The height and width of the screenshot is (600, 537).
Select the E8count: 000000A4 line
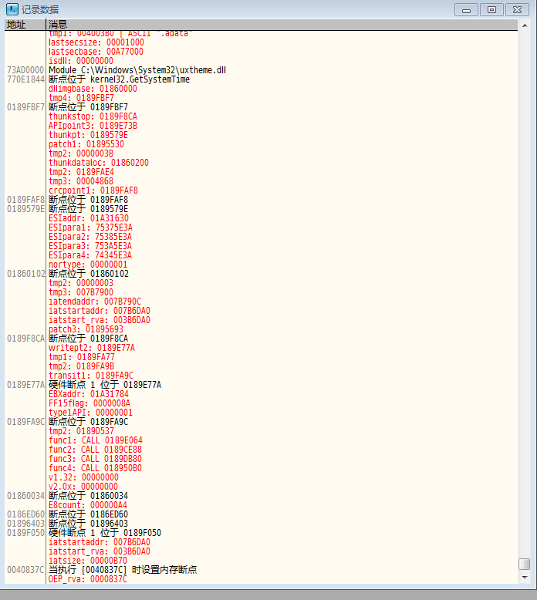click(x=88, y=504)
